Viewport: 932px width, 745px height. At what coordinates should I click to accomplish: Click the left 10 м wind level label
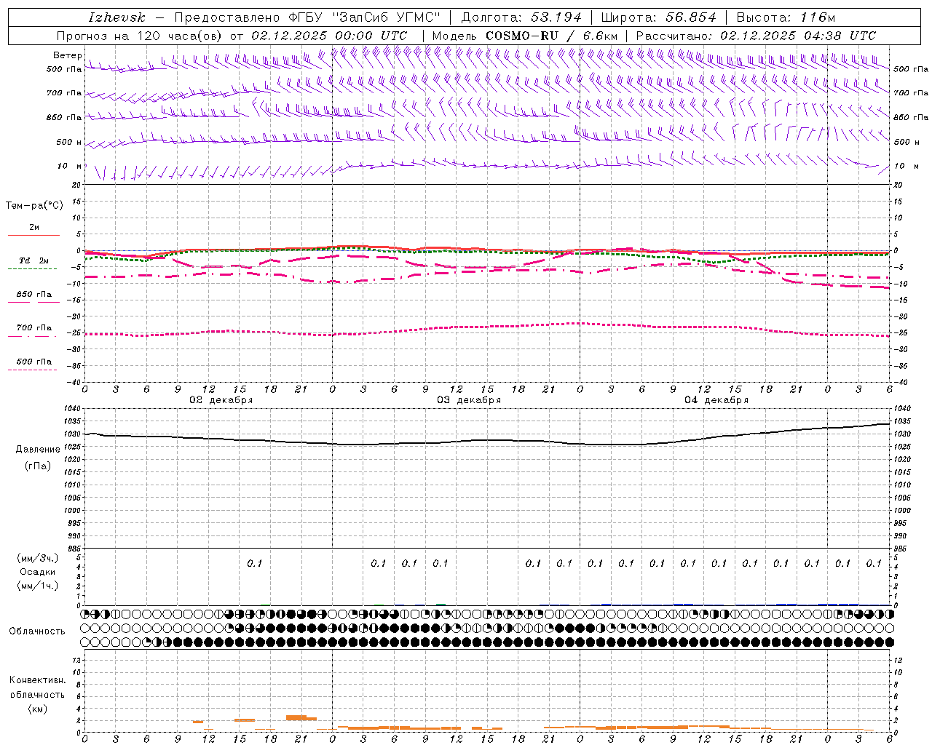pyautogui.click(x=70, y=166)
